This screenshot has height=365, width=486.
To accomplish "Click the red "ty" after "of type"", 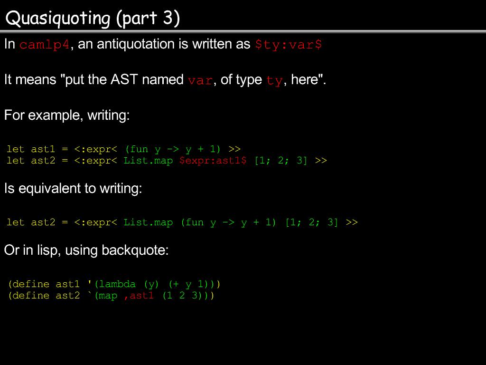I will pos(274,80).
